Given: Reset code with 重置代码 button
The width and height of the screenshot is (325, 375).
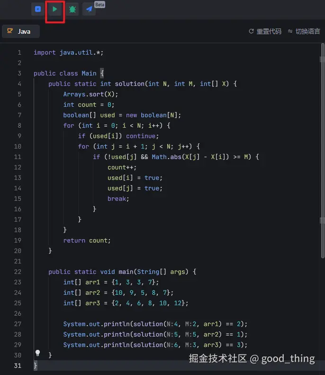Looking at the screenshot, I should coord(265,31).
